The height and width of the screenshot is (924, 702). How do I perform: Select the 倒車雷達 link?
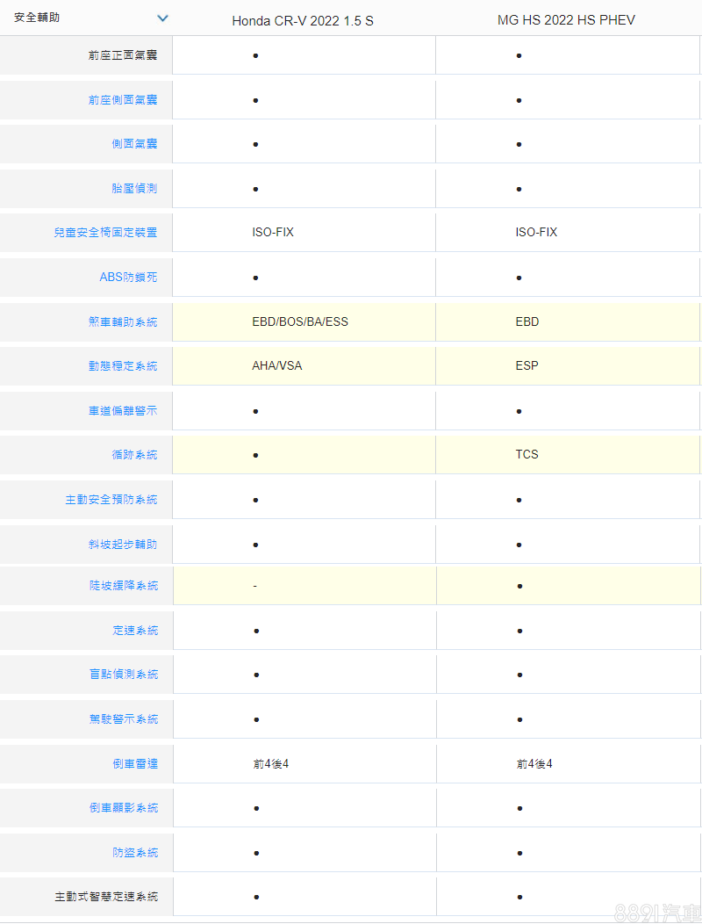coord(135,764)
